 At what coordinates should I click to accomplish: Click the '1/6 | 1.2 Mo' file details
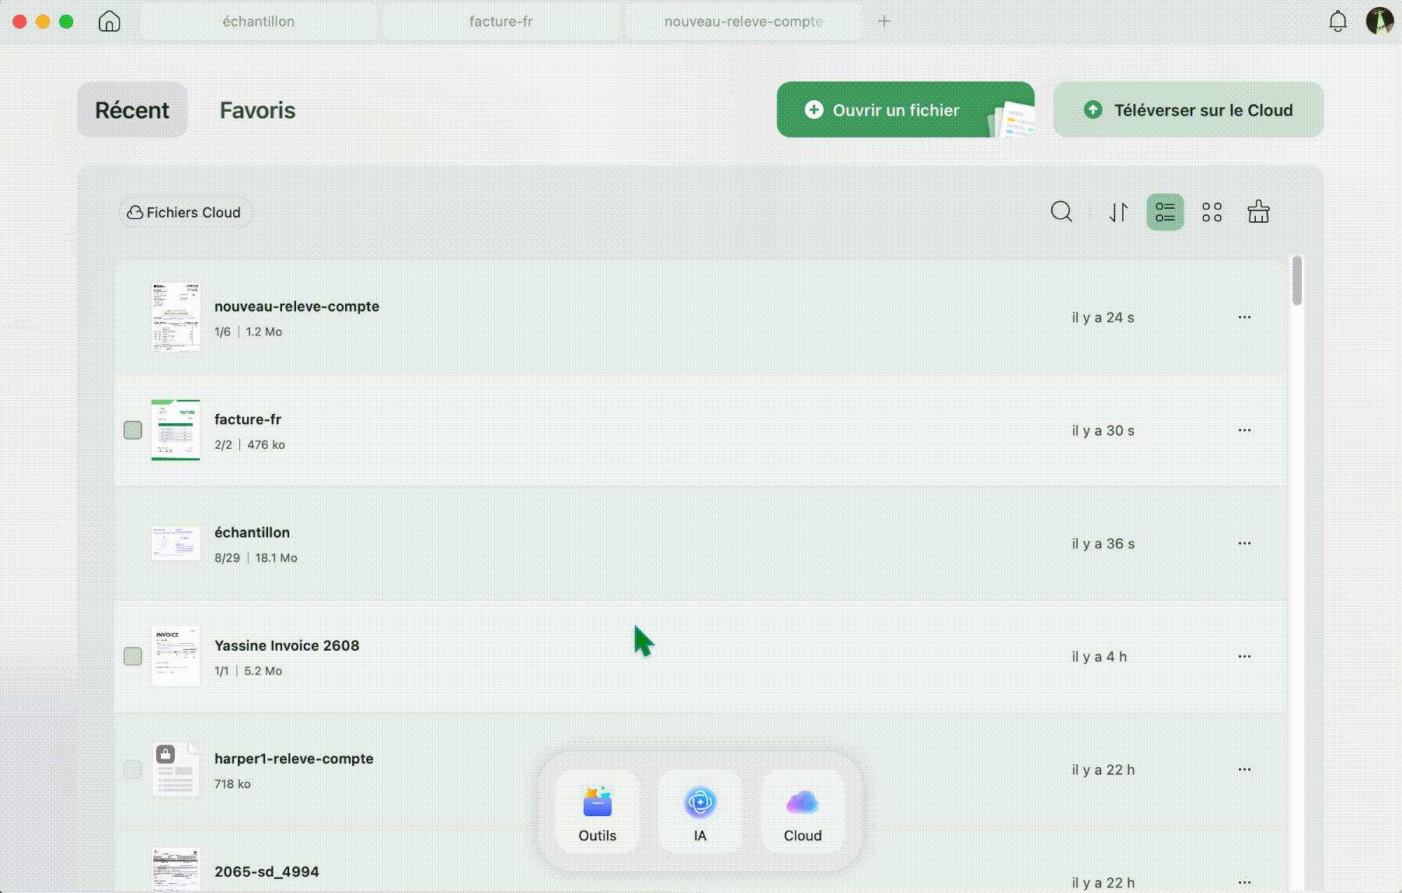(x=248, y=332)
